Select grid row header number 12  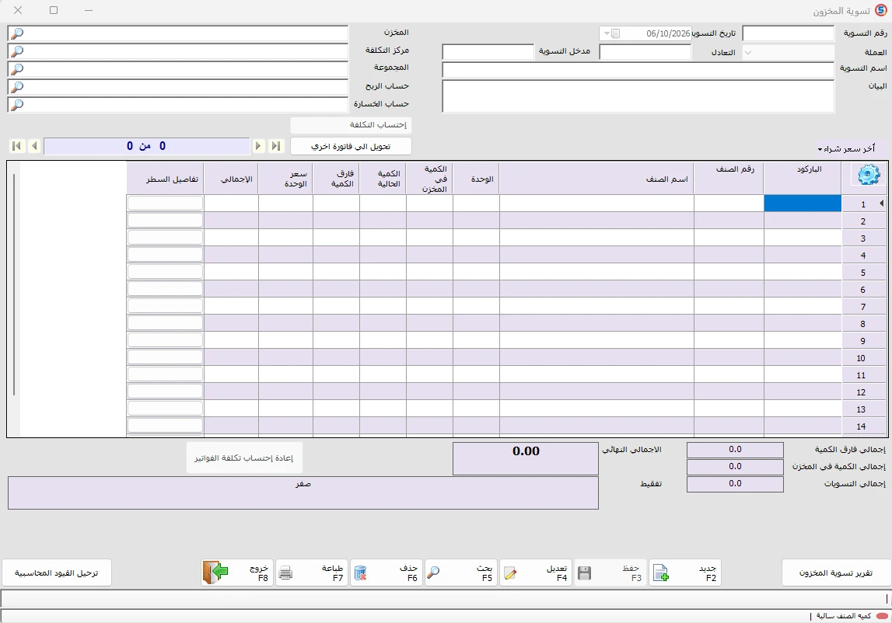tap(863, 392)
